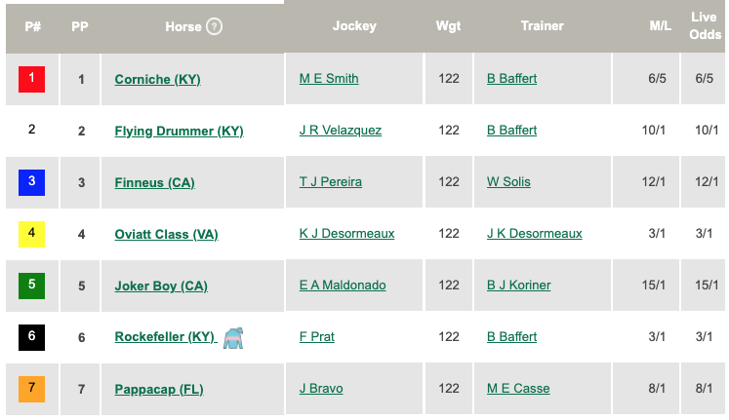Open jockey M E Smith's profile

pos(329,78)
